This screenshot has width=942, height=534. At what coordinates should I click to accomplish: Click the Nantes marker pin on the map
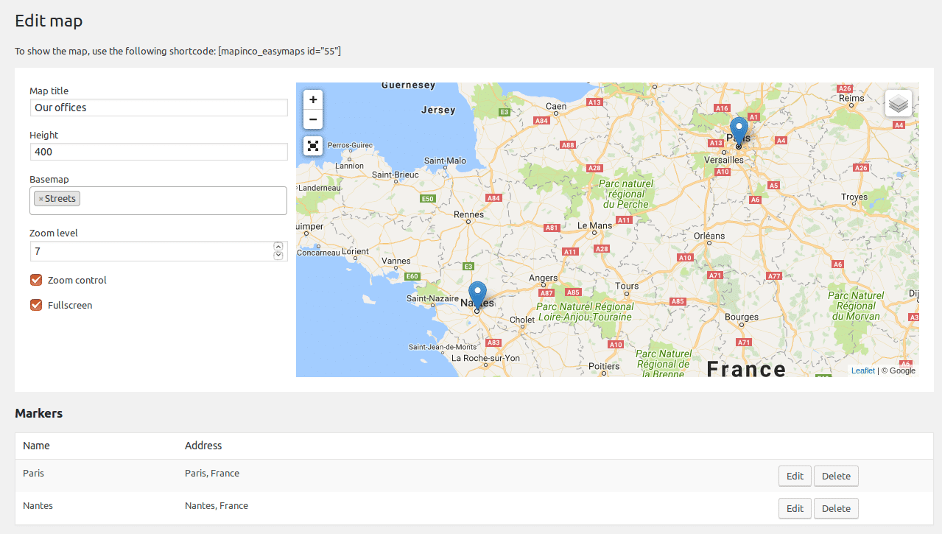[x=477, y=293]
